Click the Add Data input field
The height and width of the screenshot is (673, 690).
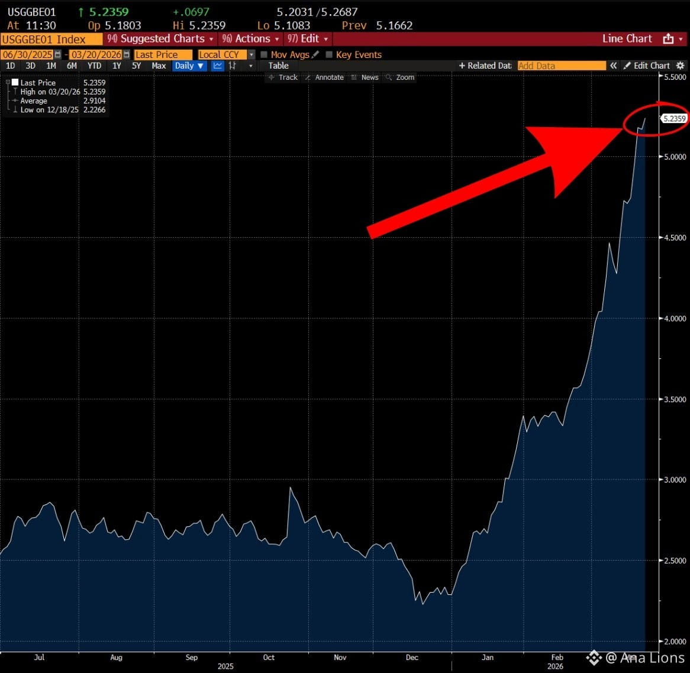point(562,66)
